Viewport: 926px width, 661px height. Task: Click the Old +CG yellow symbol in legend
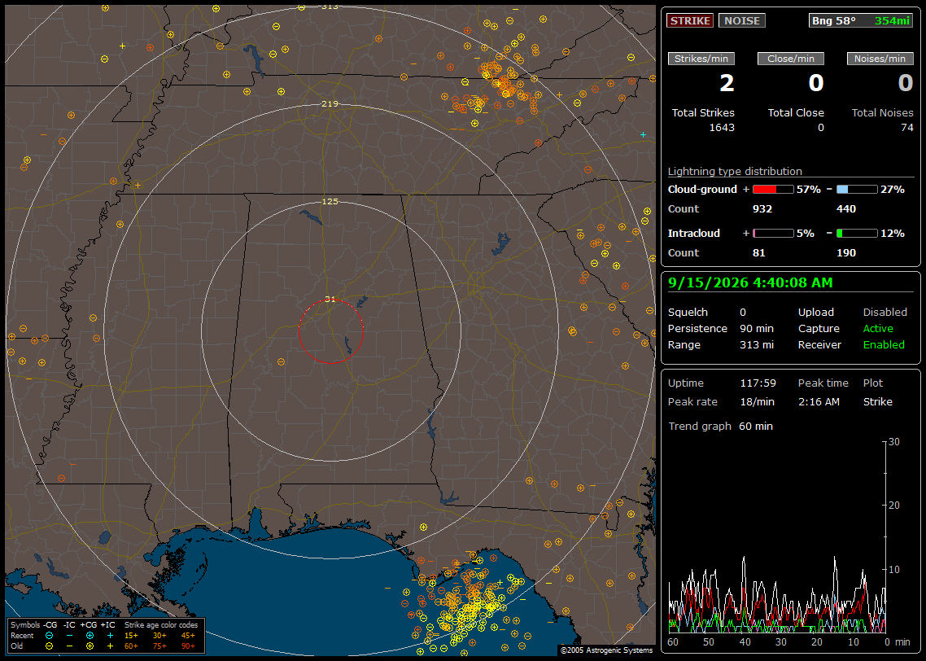point(90,646)
